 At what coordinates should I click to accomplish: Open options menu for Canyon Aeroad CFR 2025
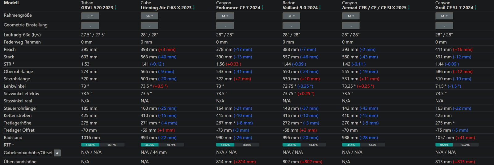point(409,7)
